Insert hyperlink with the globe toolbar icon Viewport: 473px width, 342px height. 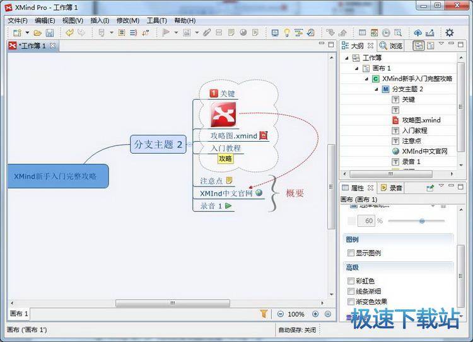coord(243,33)
